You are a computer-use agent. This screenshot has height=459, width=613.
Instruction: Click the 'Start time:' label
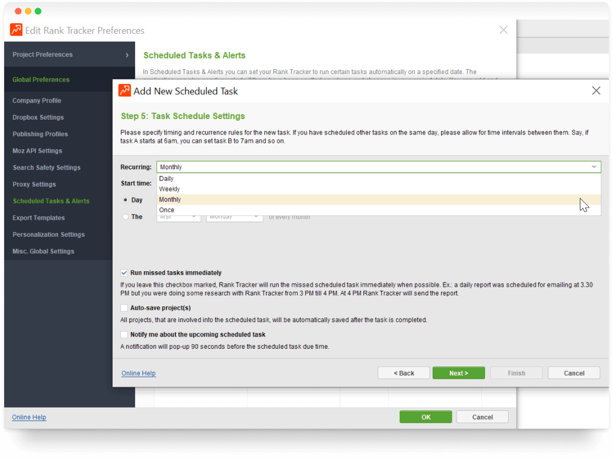[136, 183]
